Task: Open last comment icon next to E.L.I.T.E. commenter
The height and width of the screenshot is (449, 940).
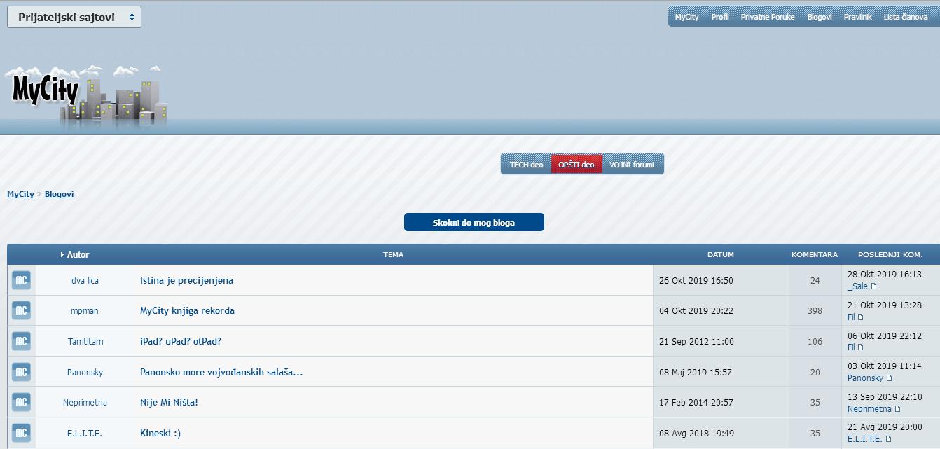Action: pyautogui.click(x=889, y=439)
